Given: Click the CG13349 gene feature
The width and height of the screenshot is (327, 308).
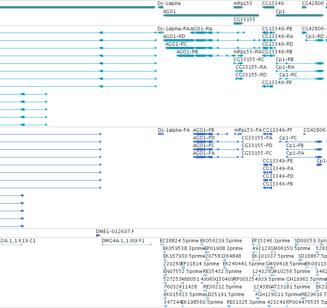Looking at the screenshot, I should click(268, 7).
